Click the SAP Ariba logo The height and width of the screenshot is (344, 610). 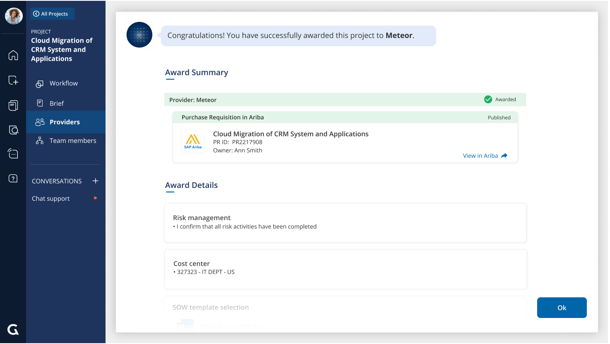tap(193, 142)
